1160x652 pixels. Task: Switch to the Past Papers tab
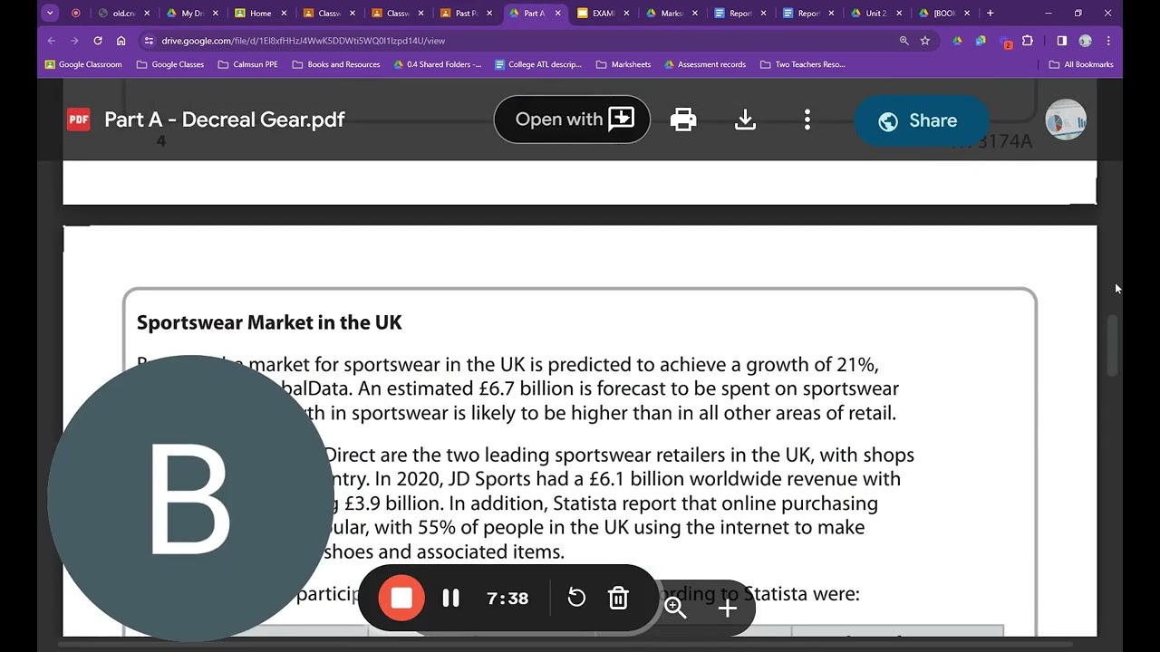[x=467, y=13]
